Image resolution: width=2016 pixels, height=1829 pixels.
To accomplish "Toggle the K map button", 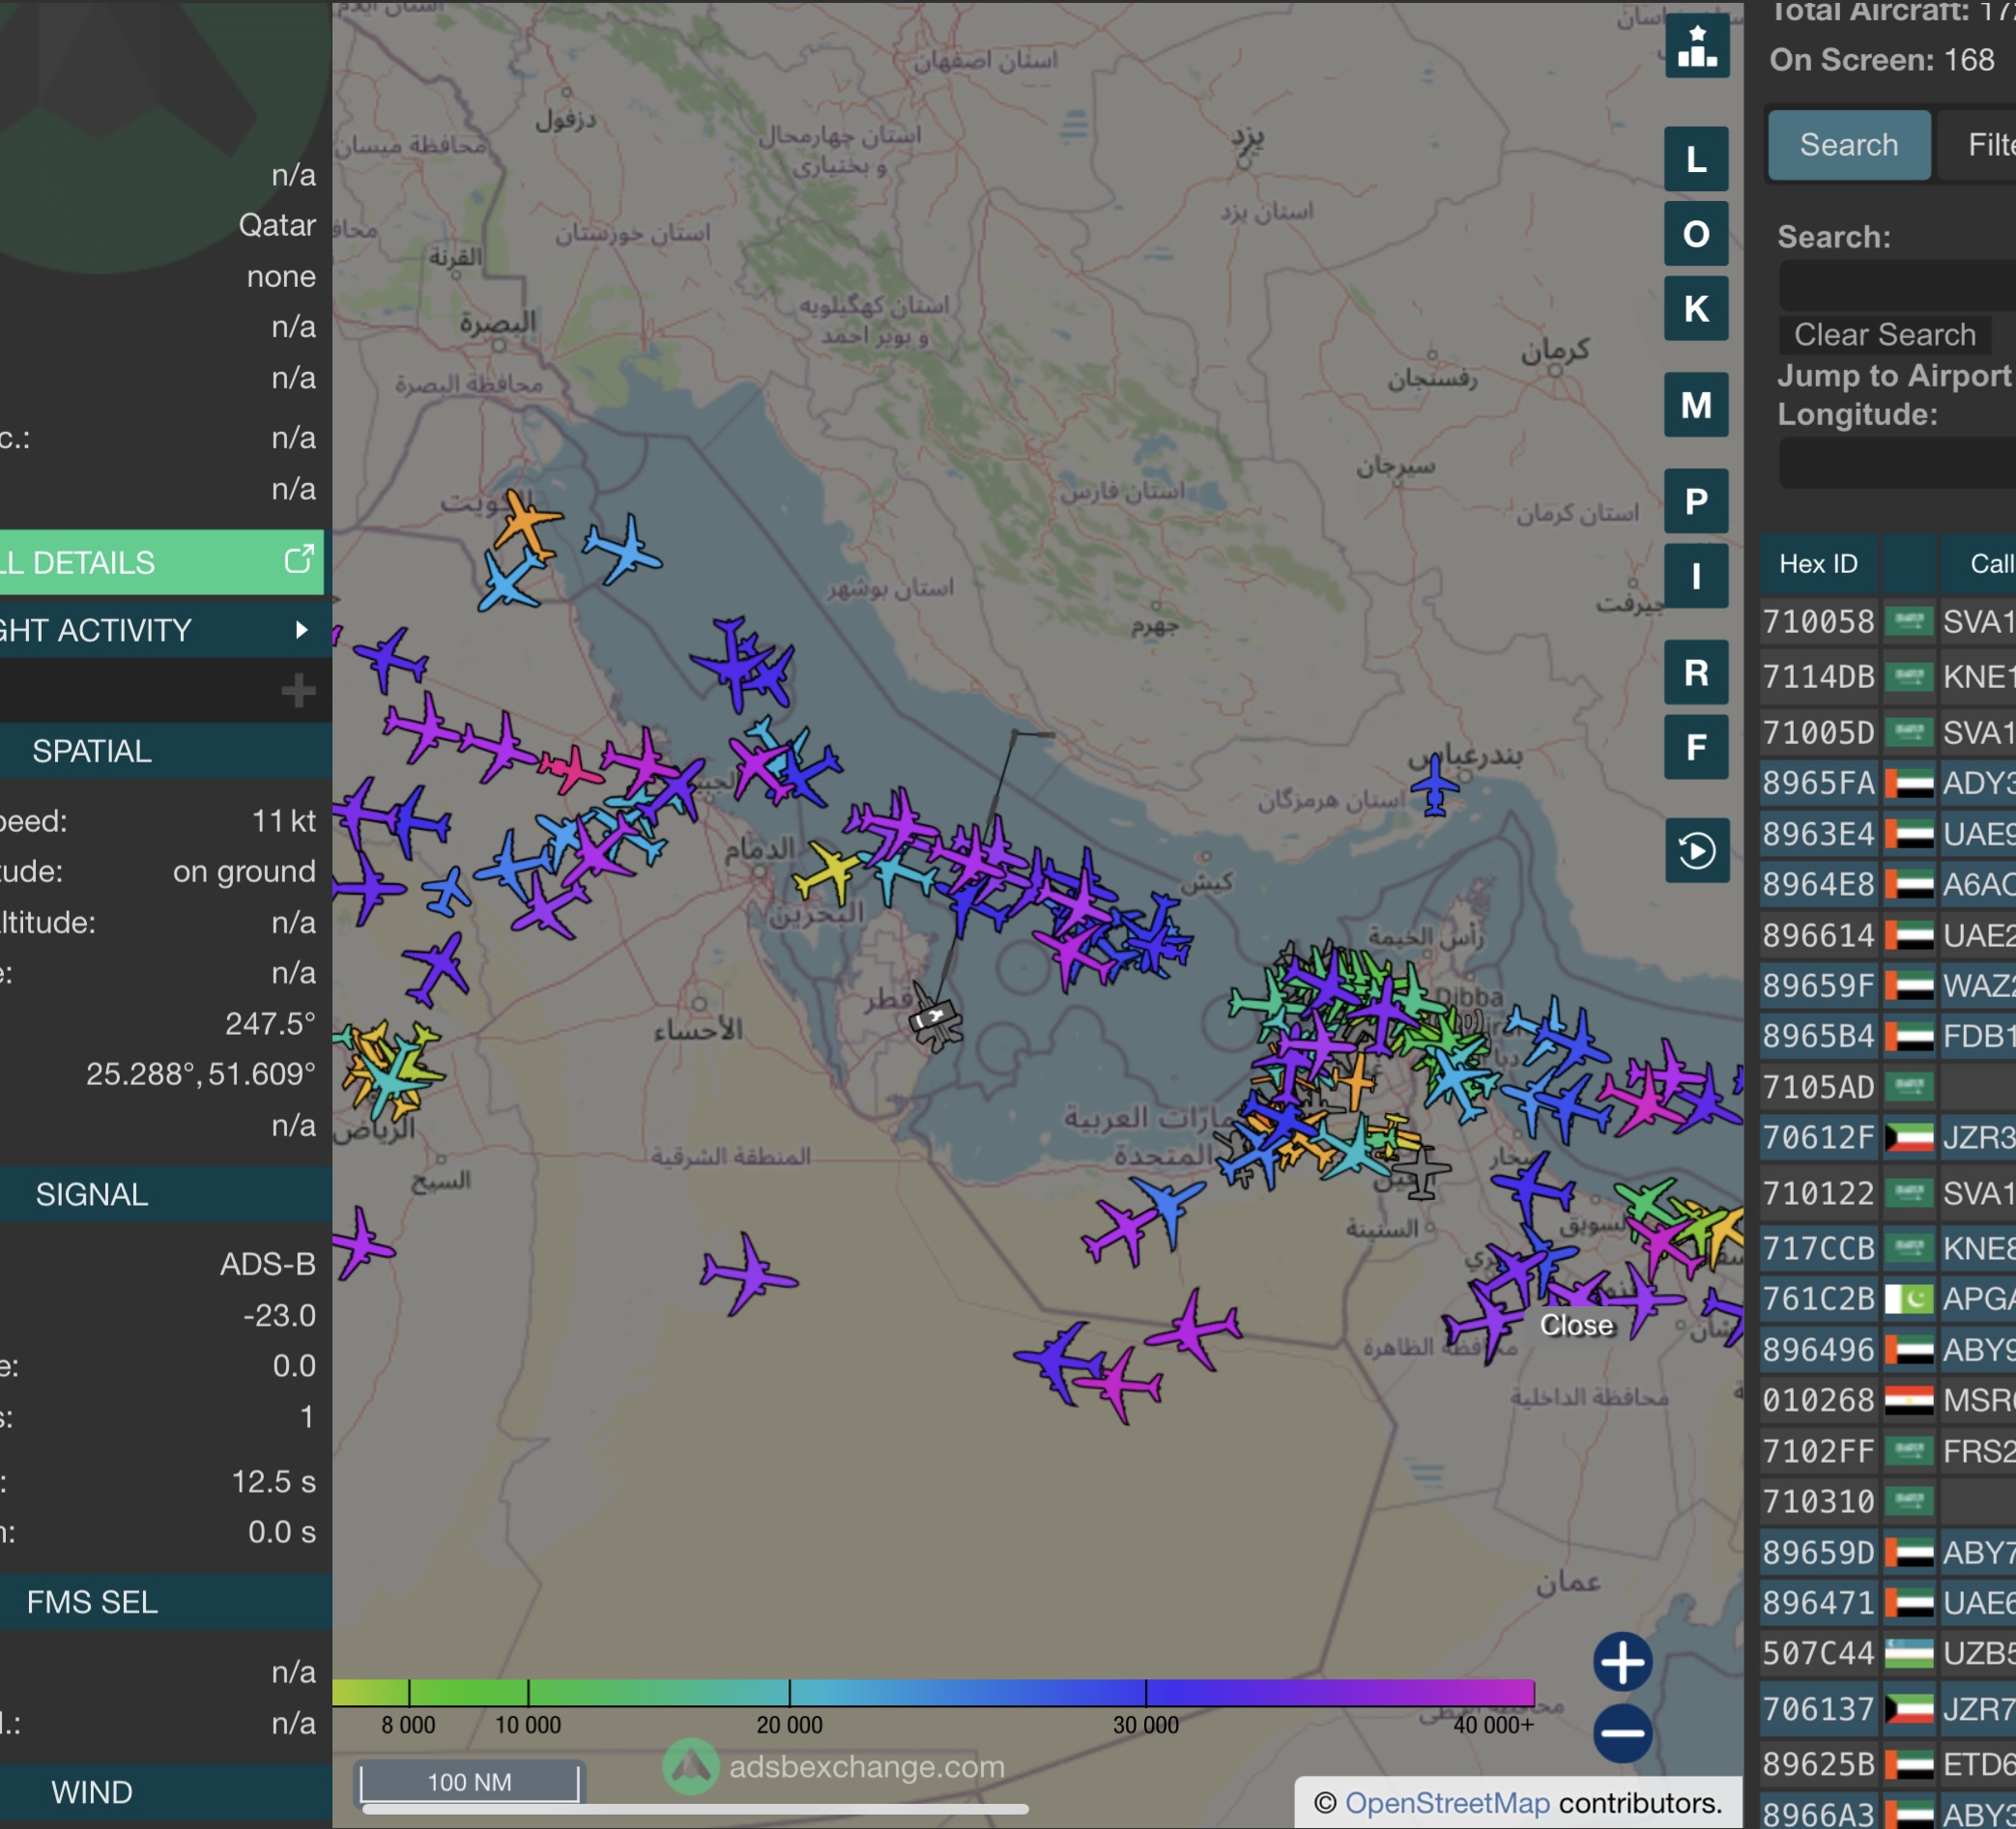I will click(x=1696, y=309).
